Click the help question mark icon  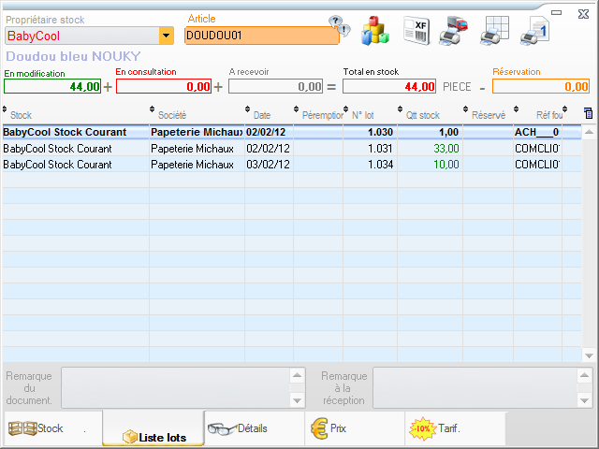click(338, 25)
